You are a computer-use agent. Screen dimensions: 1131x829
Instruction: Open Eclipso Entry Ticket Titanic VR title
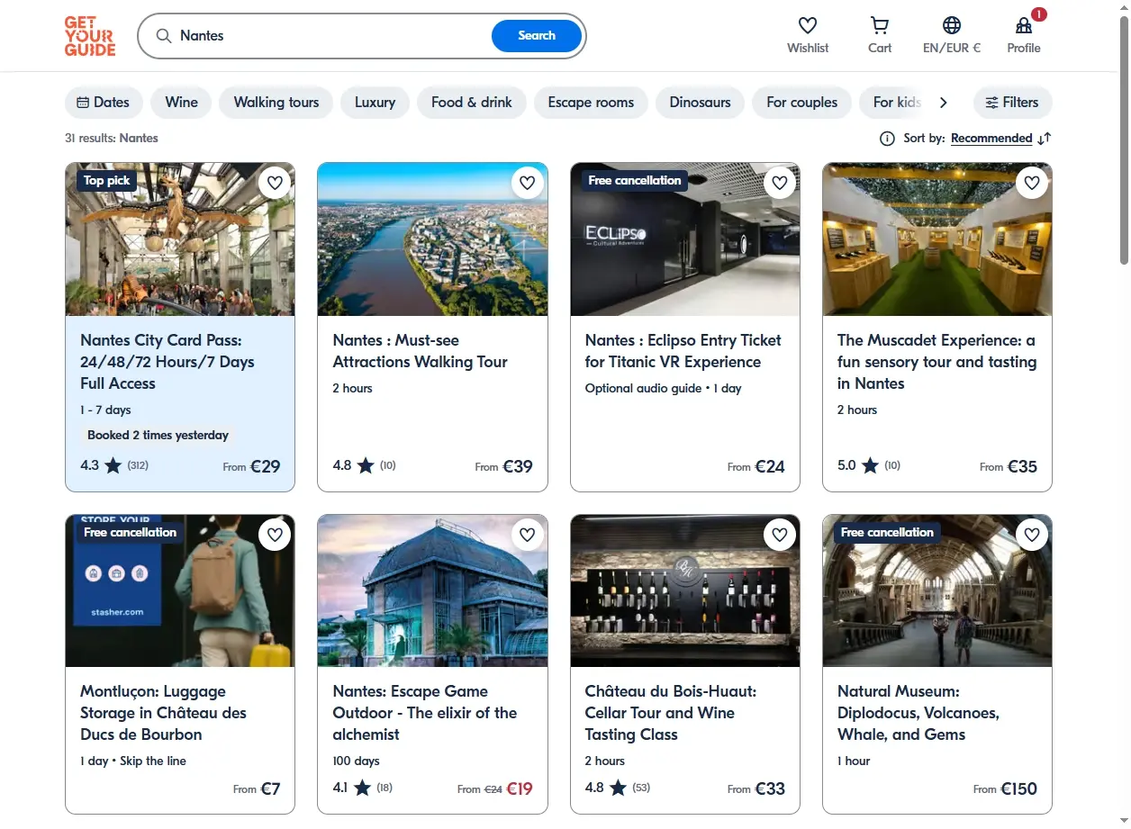point(683,351)
